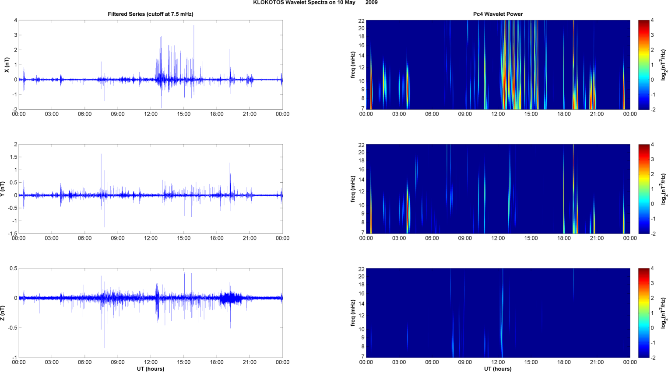
Task: Click the log2(nT²/Hz) label of the Y-row color bar
Action: [664, 189]
